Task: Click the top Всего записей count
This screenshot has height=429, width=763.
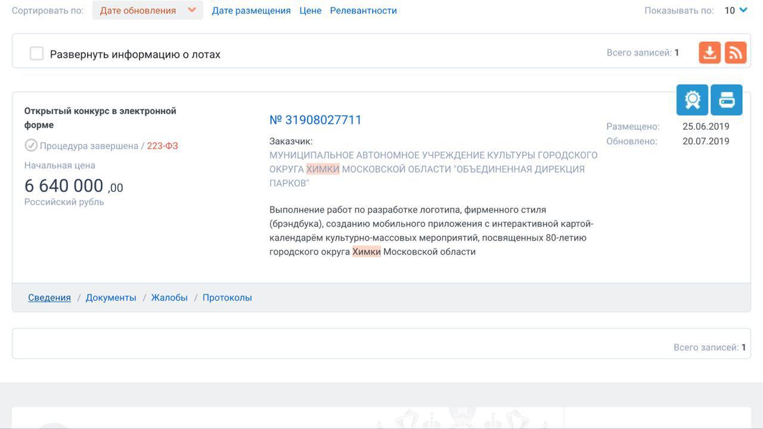Action: tap(643, 52)
